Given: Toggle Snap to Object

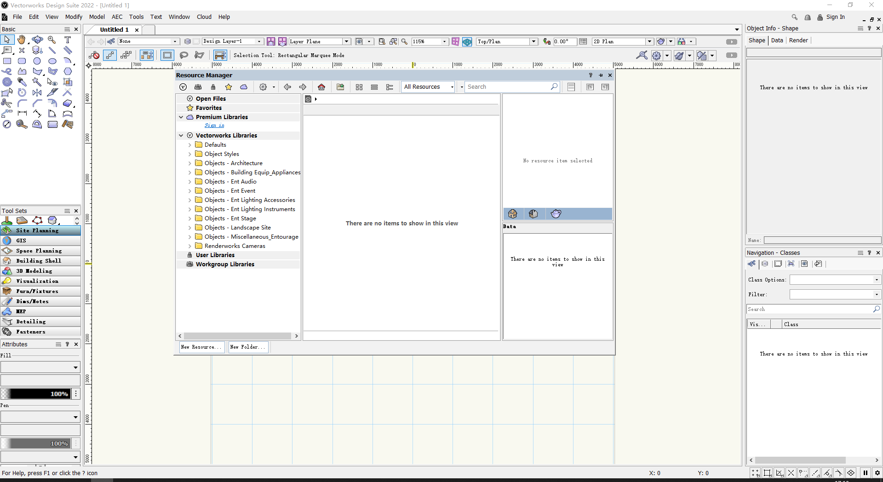Looking at the screenshot, I should point(768,473).
